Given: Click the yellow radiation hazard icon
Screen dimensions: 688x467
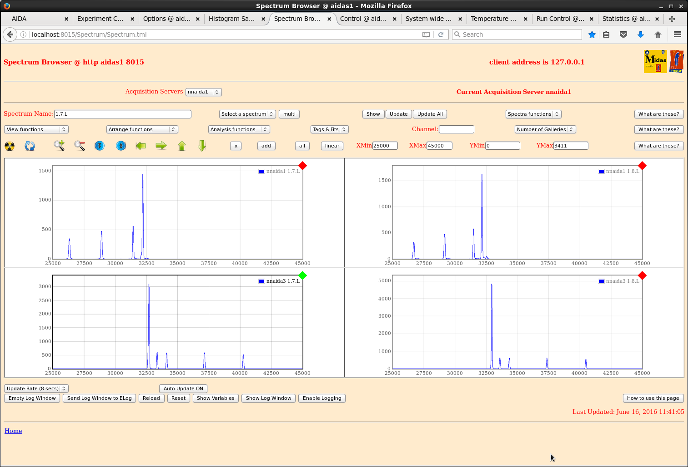Looking at the screenshot, I should tap(10, 146).
